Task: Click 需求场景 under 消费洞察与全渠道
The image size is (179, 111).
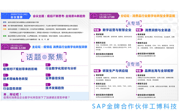Action: click(x=141, y=34)
